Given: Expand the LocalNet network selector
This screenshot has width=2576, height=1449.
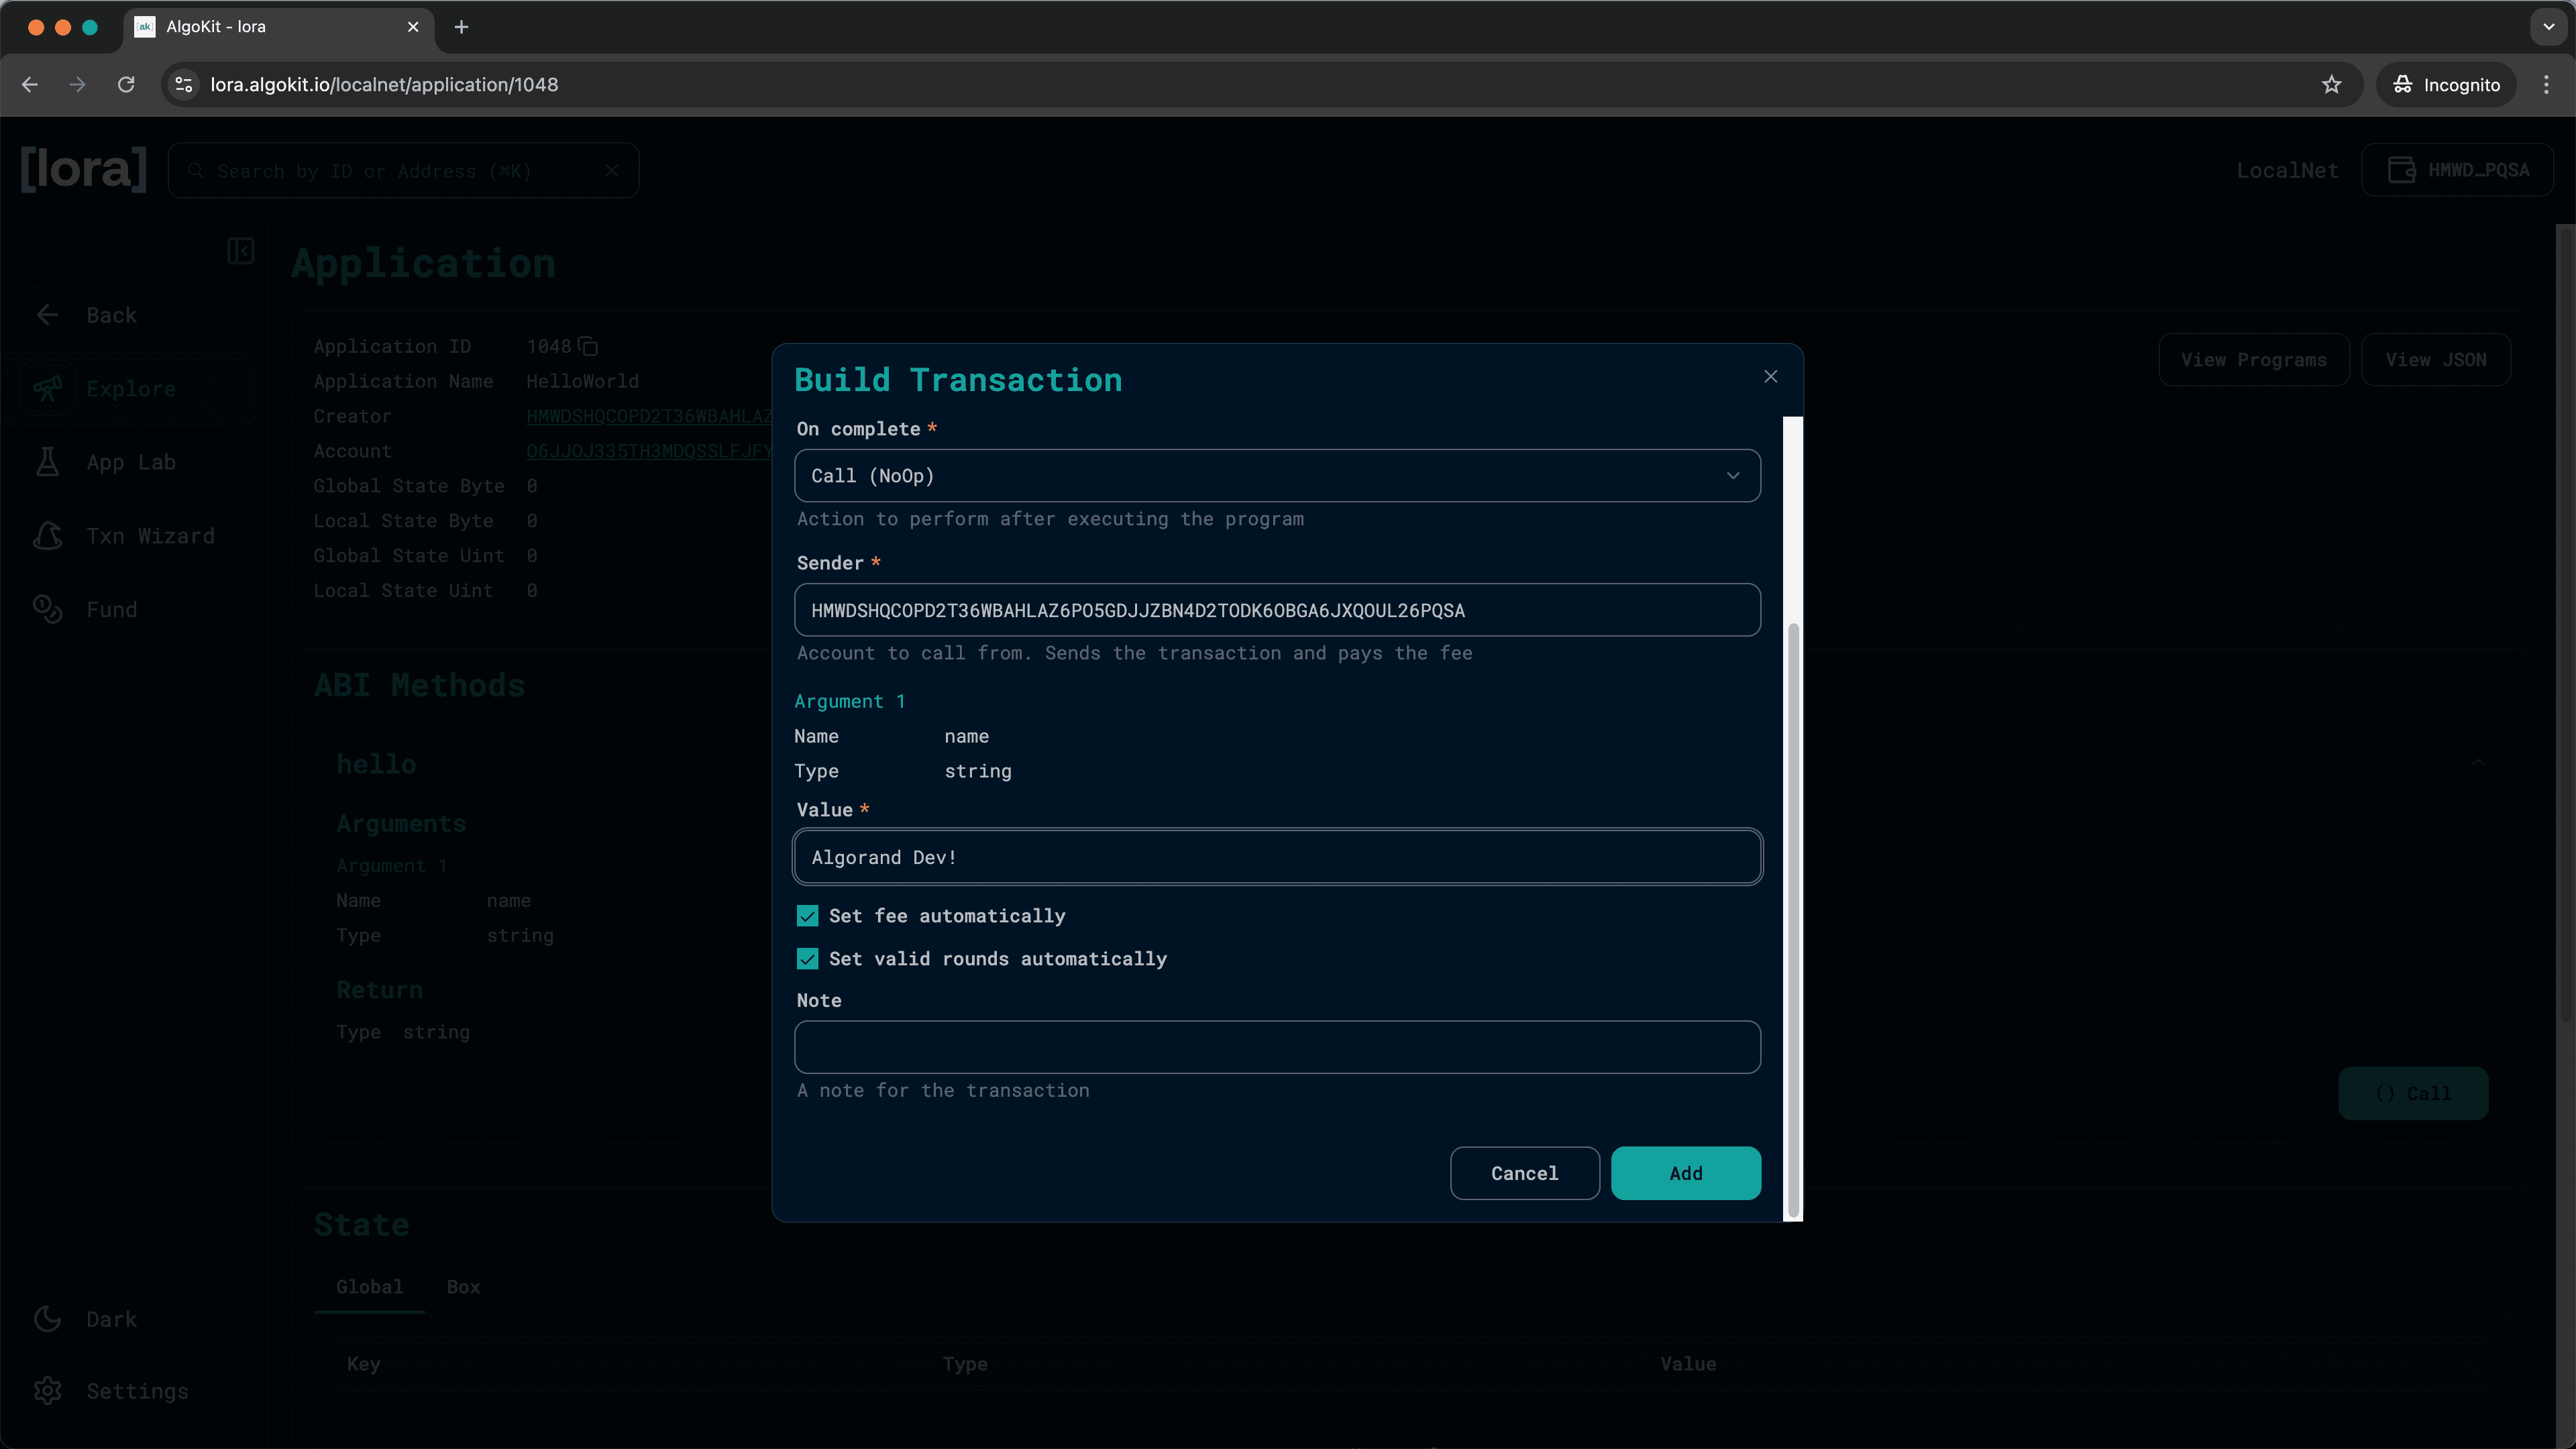Looking at the screenshot, I should coord(2287,170).
